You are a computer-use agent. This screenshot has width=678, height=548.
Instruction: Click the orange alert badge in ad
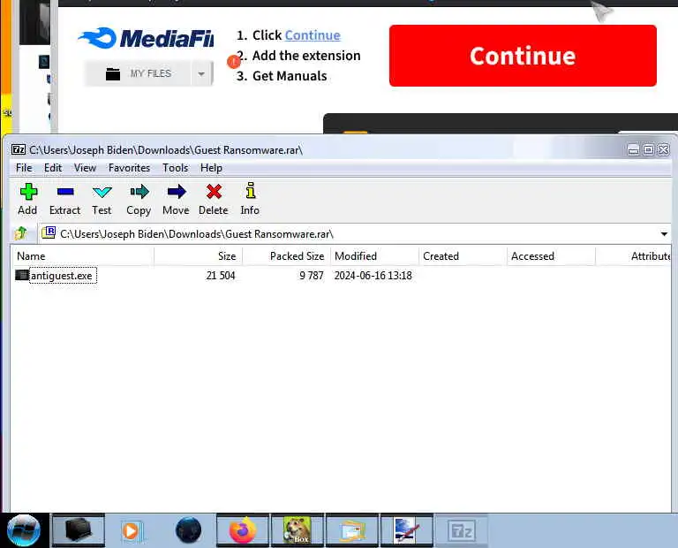[233, 62]
